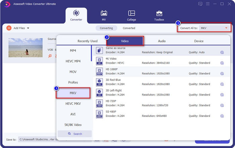Select the HEVC MP4 format
Screen dimensions: 235x148
pyautogui.click(x=73, y=61)
